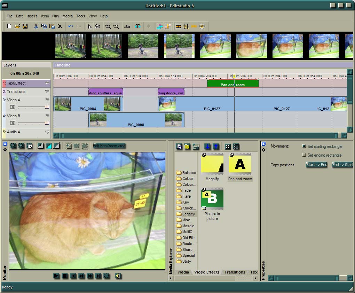Click the zoom-in magnifier above the monitor preview
The height and width of the screenshot is (293, 355).
(14, 146)
